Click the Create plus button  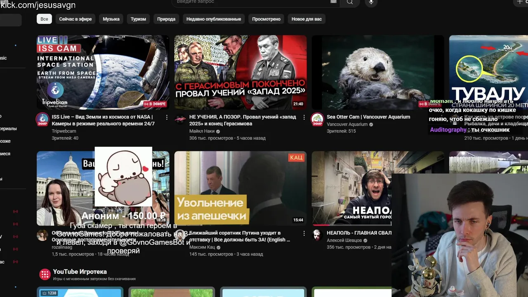click(x=520, y=2)
